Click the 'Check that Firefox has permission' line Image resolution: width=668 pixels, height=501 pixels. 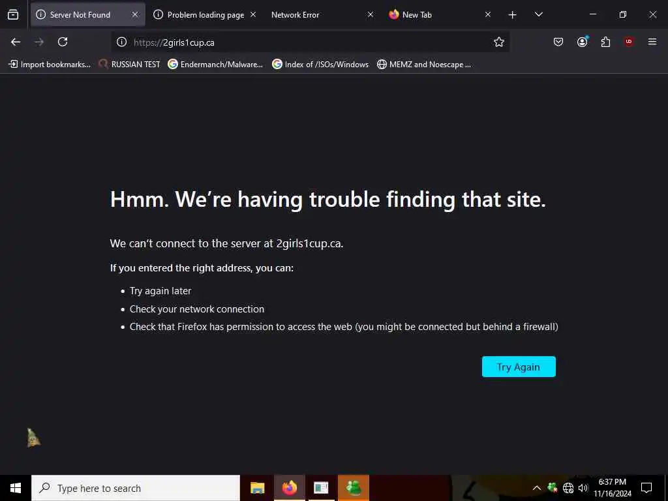(344, 327)
